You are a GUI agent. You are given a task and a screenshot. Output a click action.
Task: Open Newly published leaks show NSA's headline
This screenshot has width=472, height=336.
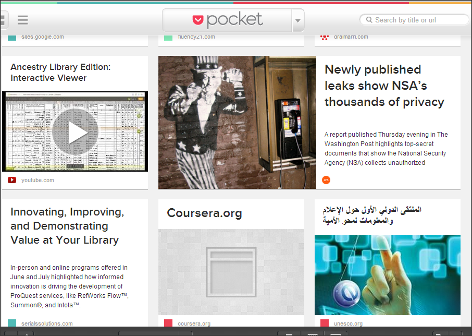384,86
